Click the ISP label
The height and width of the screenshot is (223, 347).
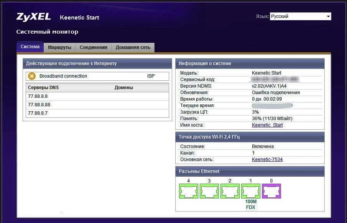point(151,76)
